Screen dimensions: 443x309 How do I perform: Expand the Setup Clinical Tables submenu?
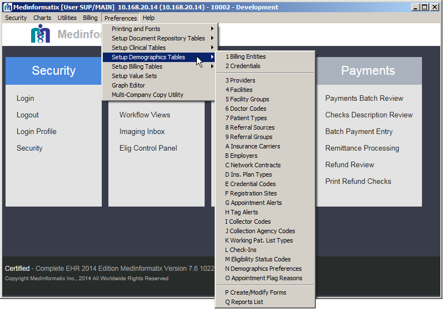click(x=160, y=48)
